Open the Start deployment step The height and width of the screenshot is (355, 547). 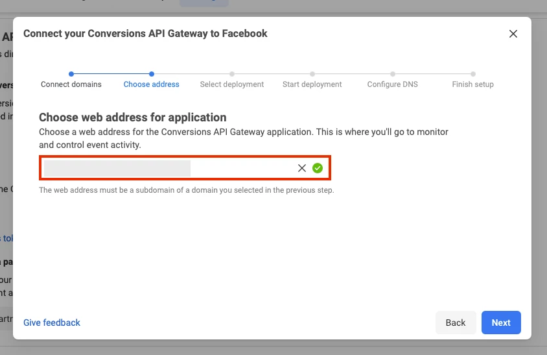click(312, 84)
